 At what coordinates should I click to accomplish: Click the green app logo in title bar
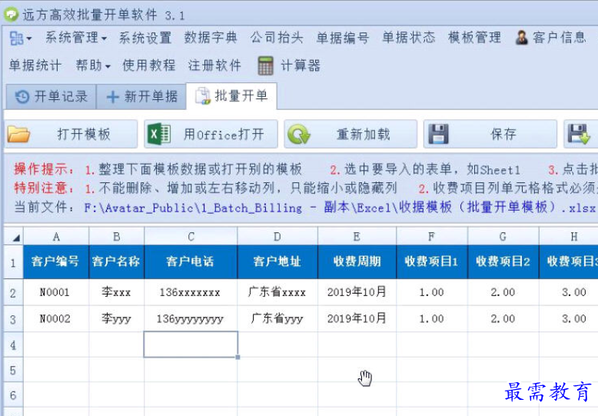[x=11, y=14]
